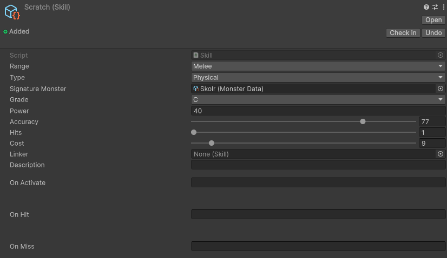Viewport: 447px width, 258px height.
Task: Open object picker for Linker field
Action: pos(441,154)
